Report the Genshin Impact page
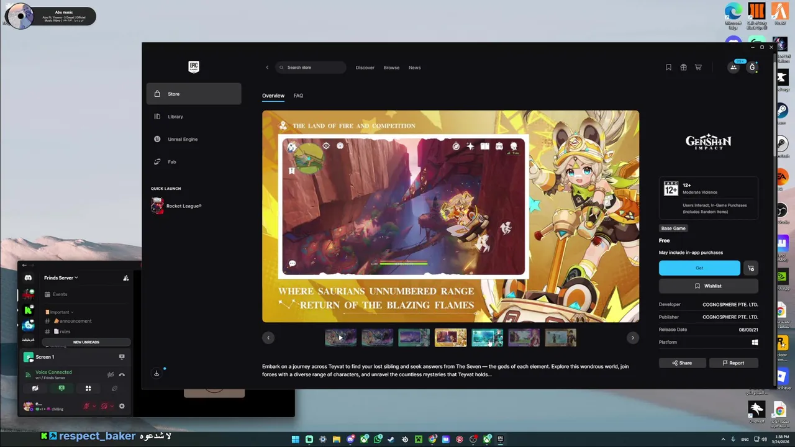Image resolution: width=795 pixels, height=447 pixels. click(734, 363)
